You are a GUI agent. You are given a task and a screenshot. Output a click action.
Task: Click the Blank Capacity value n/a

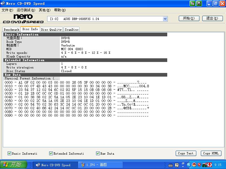point(64,56)
